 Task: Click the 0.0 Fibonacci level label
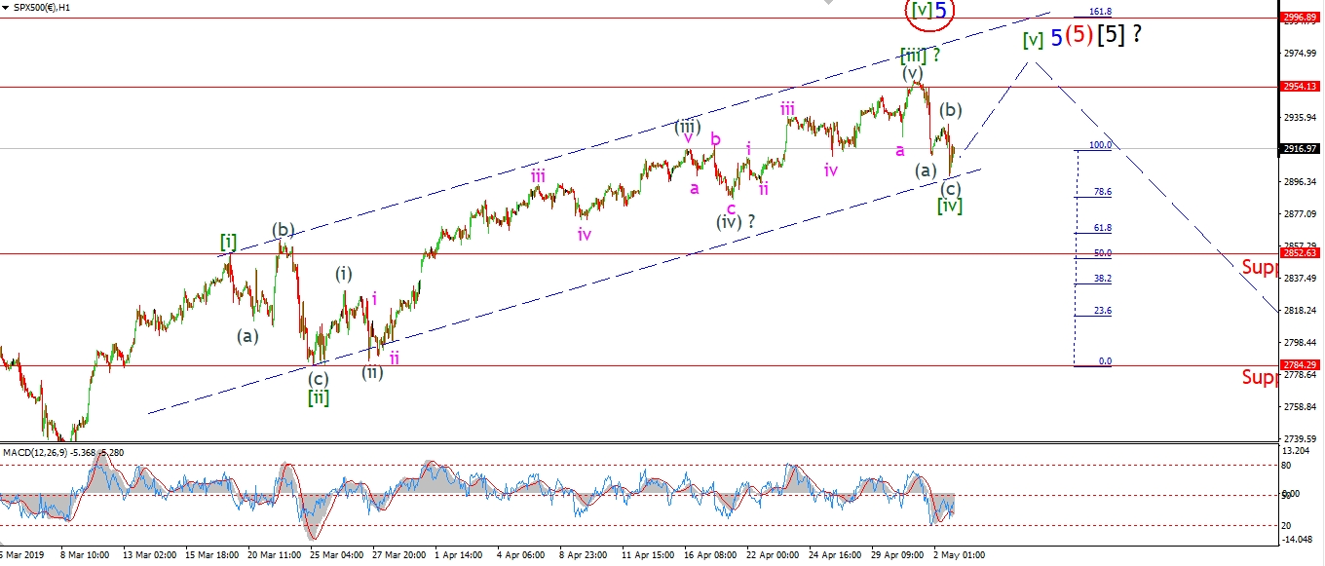(x=1105, y=360)
